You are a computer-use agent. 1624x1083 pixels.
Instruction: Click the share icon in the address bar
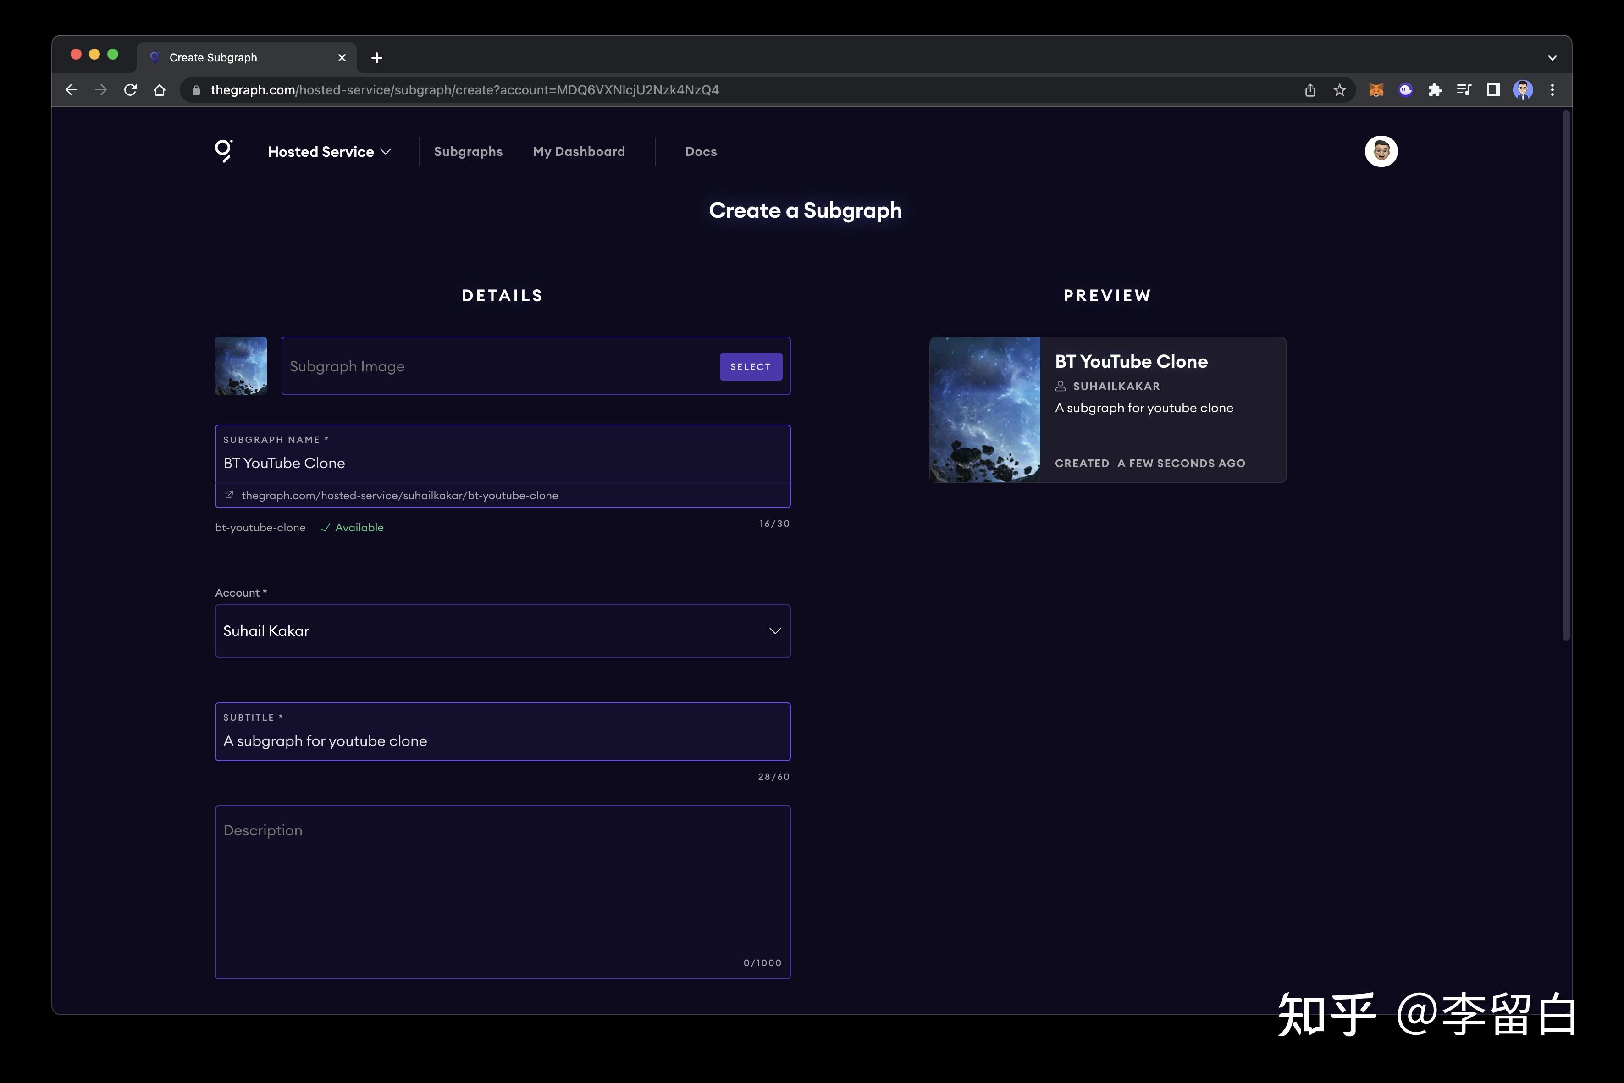click(1310, 90)
